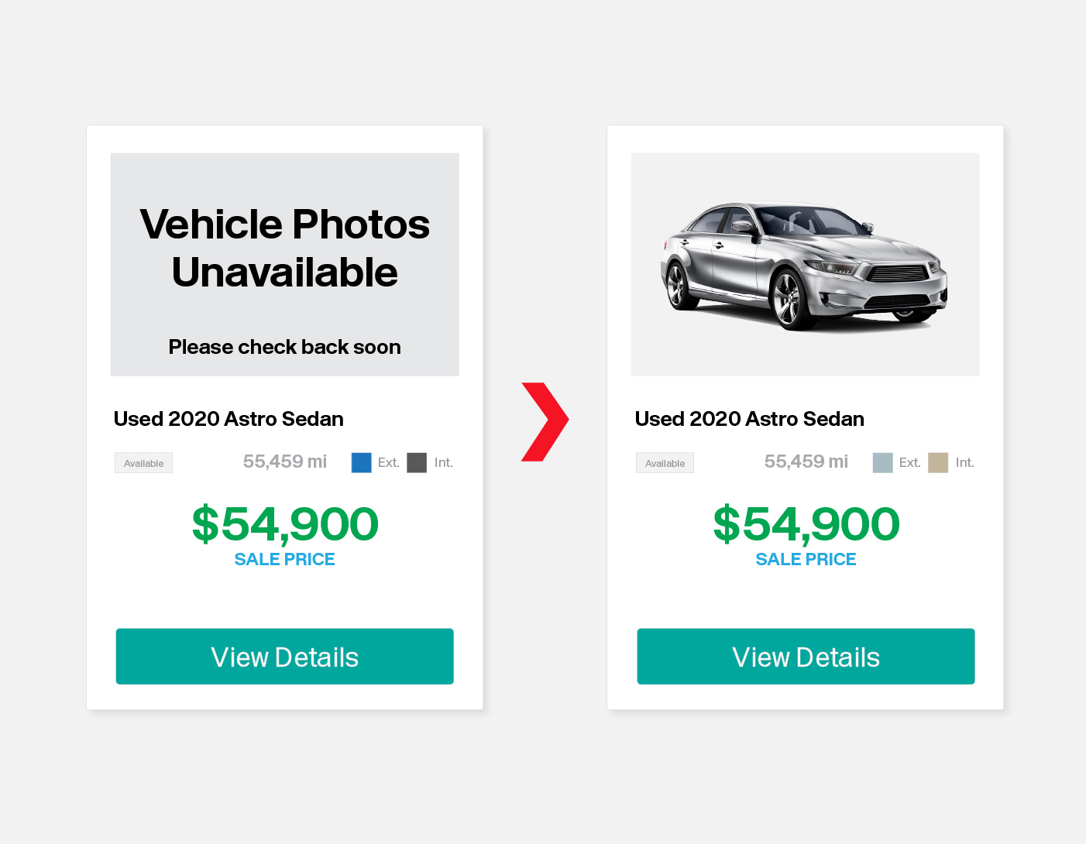1086x844 pixels.
Task: Click View Details on the right card
Action: (806, 657)
